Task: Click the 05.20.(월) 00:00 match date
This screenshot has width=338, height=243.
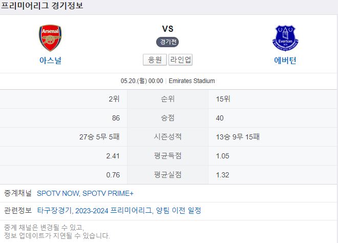Action: (x=142, y=81)
